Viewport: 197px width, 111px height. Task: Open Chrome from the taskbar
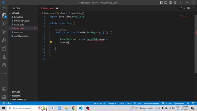[74, 108]
